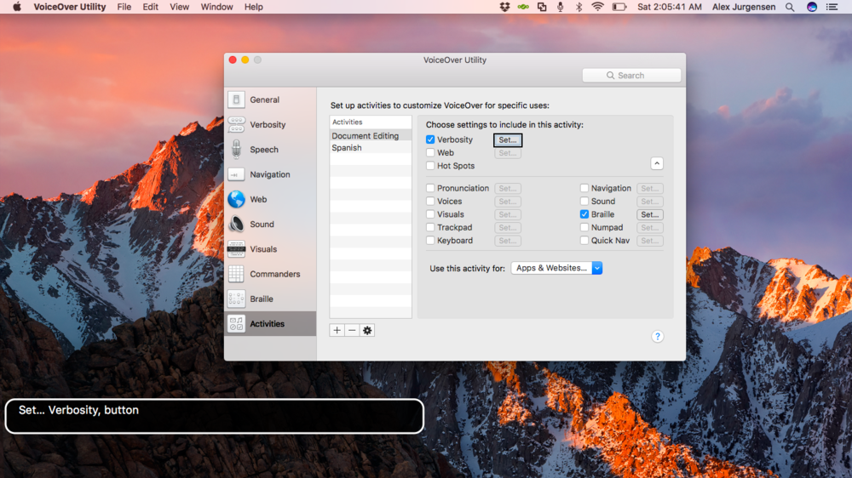
Task: Open Spotlight search in menu bar
Action: tap(790, 7)
